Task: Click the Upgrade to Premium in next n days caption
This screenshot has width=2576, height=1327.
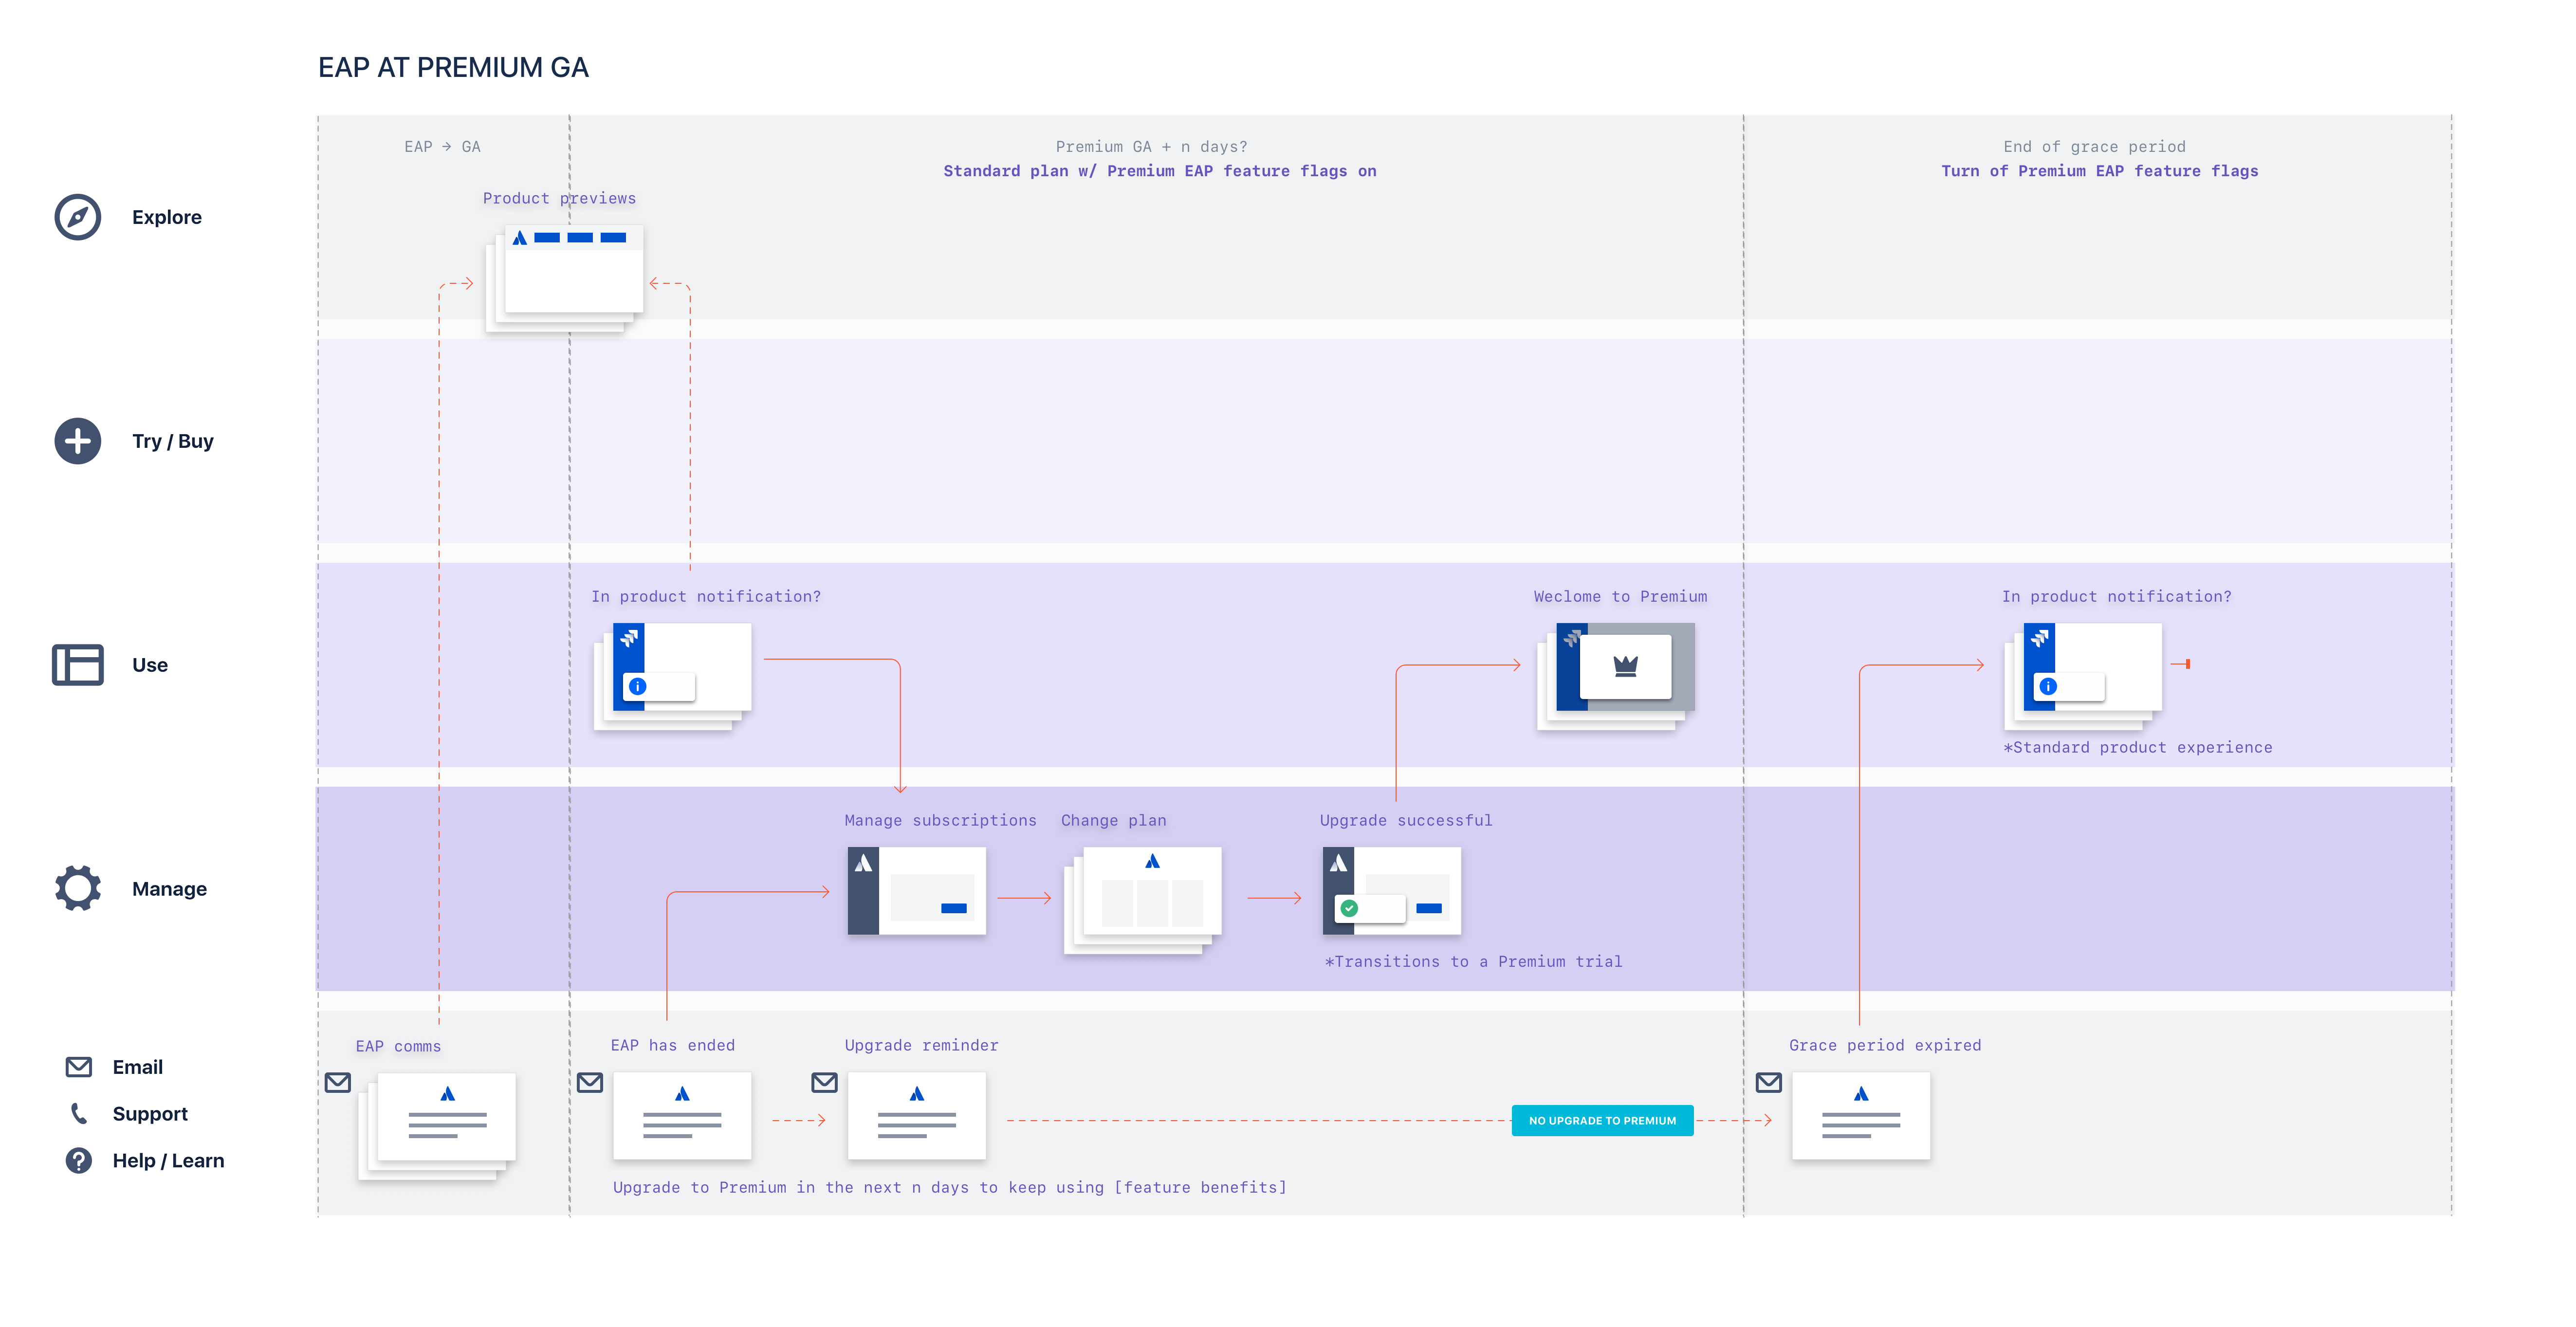Action: coord(949,1187)
